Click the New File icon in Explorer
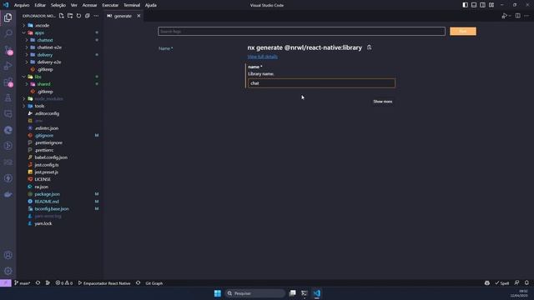Viewport: 534px width, 300px height. point(61,16)
